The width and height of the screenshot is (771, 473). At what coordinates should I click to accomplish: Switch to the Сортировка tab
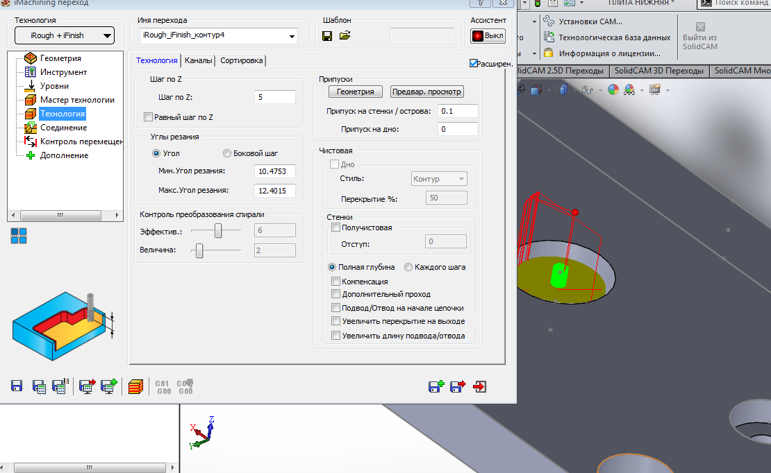click(x=241, y=60)
